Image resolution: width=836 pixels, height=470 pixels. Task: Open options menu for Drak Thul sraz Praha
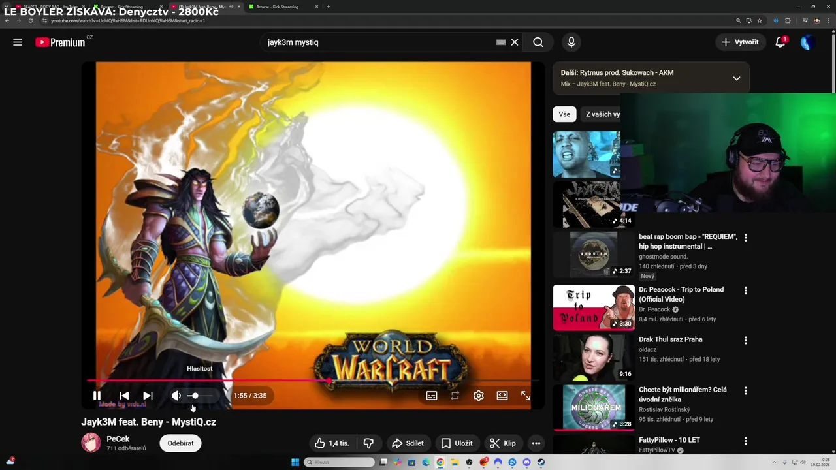click(x=746, y=341)
